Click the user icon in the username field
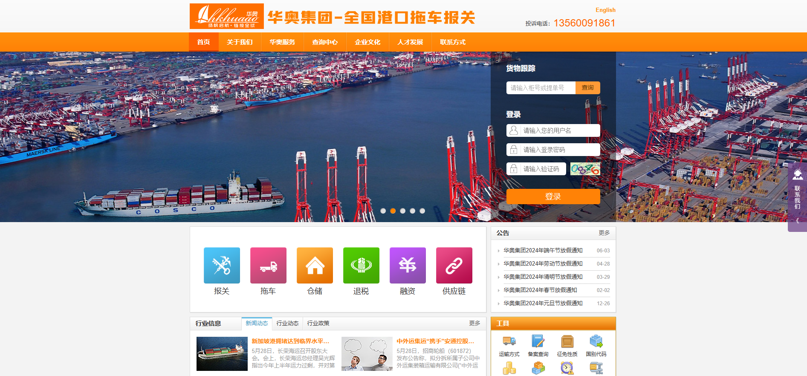The image size is (807, 376). [514, 130]
